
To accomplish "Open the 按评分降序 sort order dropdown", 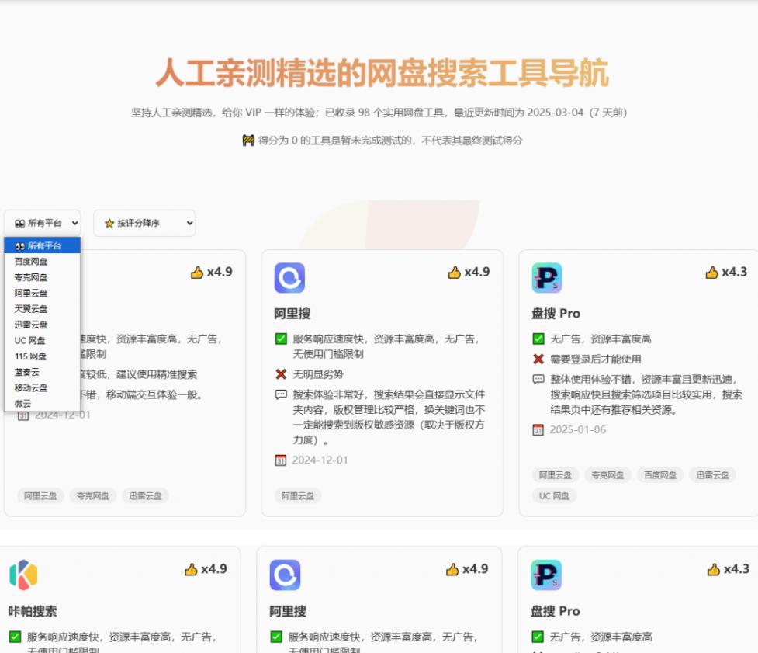I will [144, 223].
